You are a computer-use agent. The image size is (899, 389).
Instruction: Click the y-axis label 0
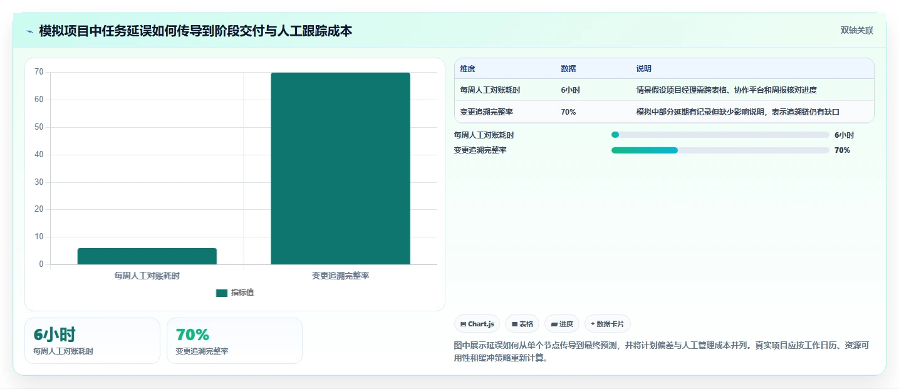(x=41, y=264)
